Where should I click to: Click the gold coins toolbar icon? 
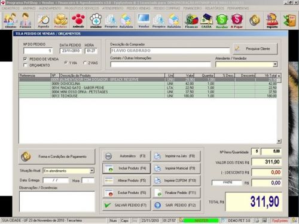(x=255, y=20)
